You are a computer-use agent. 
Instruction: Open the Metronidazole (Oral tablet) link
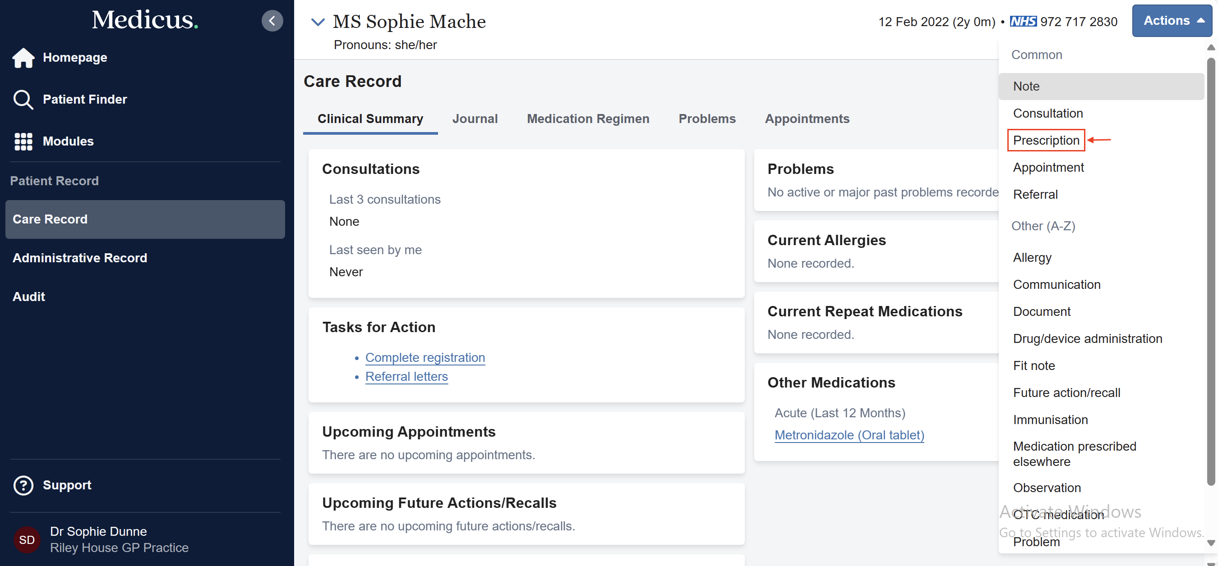pyautogui.click(x=849, y=435)
